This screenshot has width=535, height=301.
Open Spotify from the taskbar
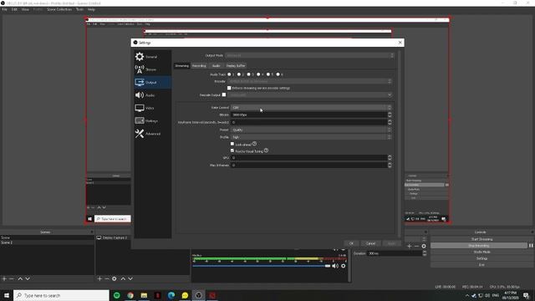click(x=117, y=295)
